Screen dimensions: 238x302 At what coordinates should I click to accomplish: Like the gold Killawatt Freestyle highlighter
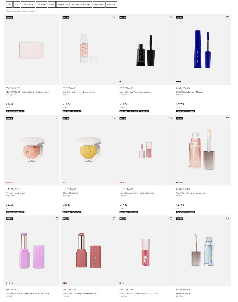pyautogui.click(x=114, y=118)
